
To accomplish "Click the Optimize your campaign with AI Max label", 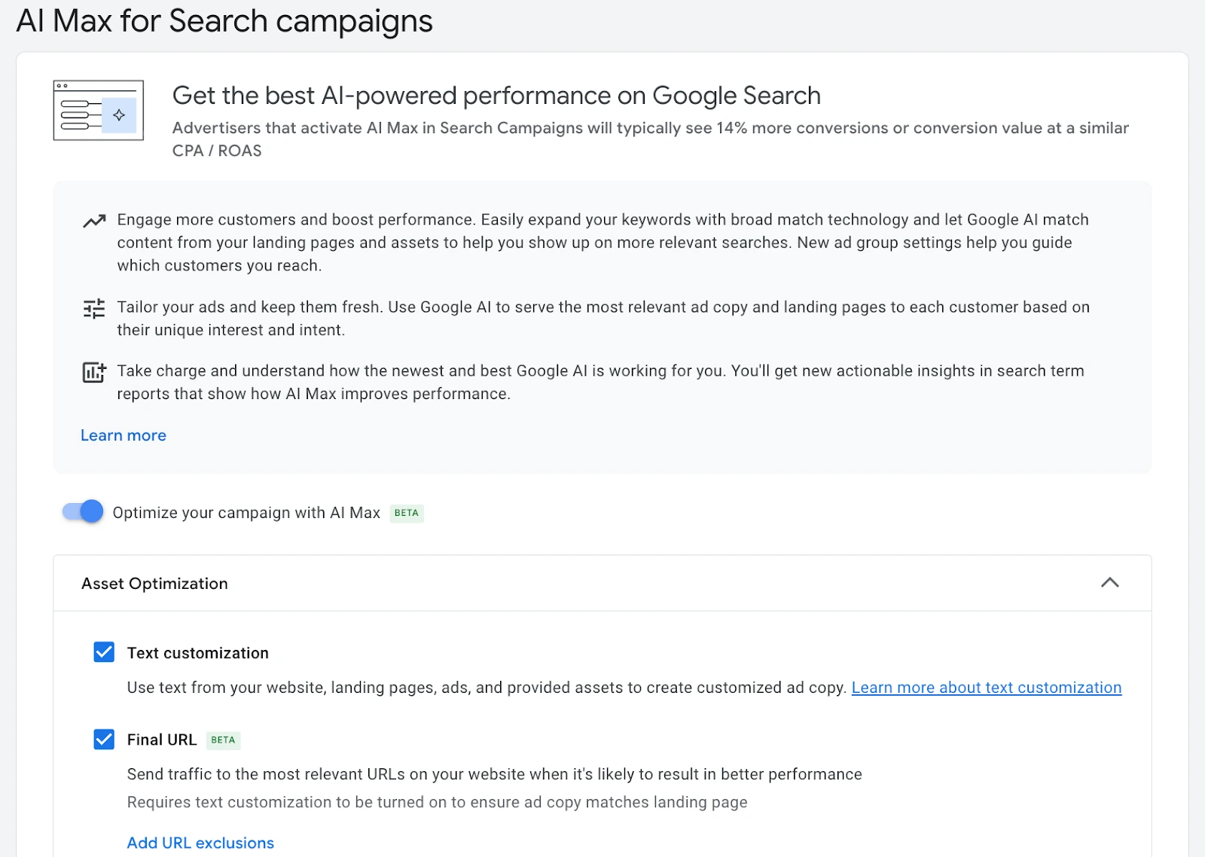I will pos(246,513).
